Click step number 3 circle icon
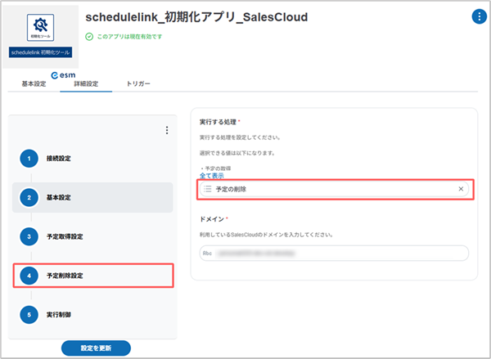The height and width of the screenshot is (359, 491). point(29,236)
